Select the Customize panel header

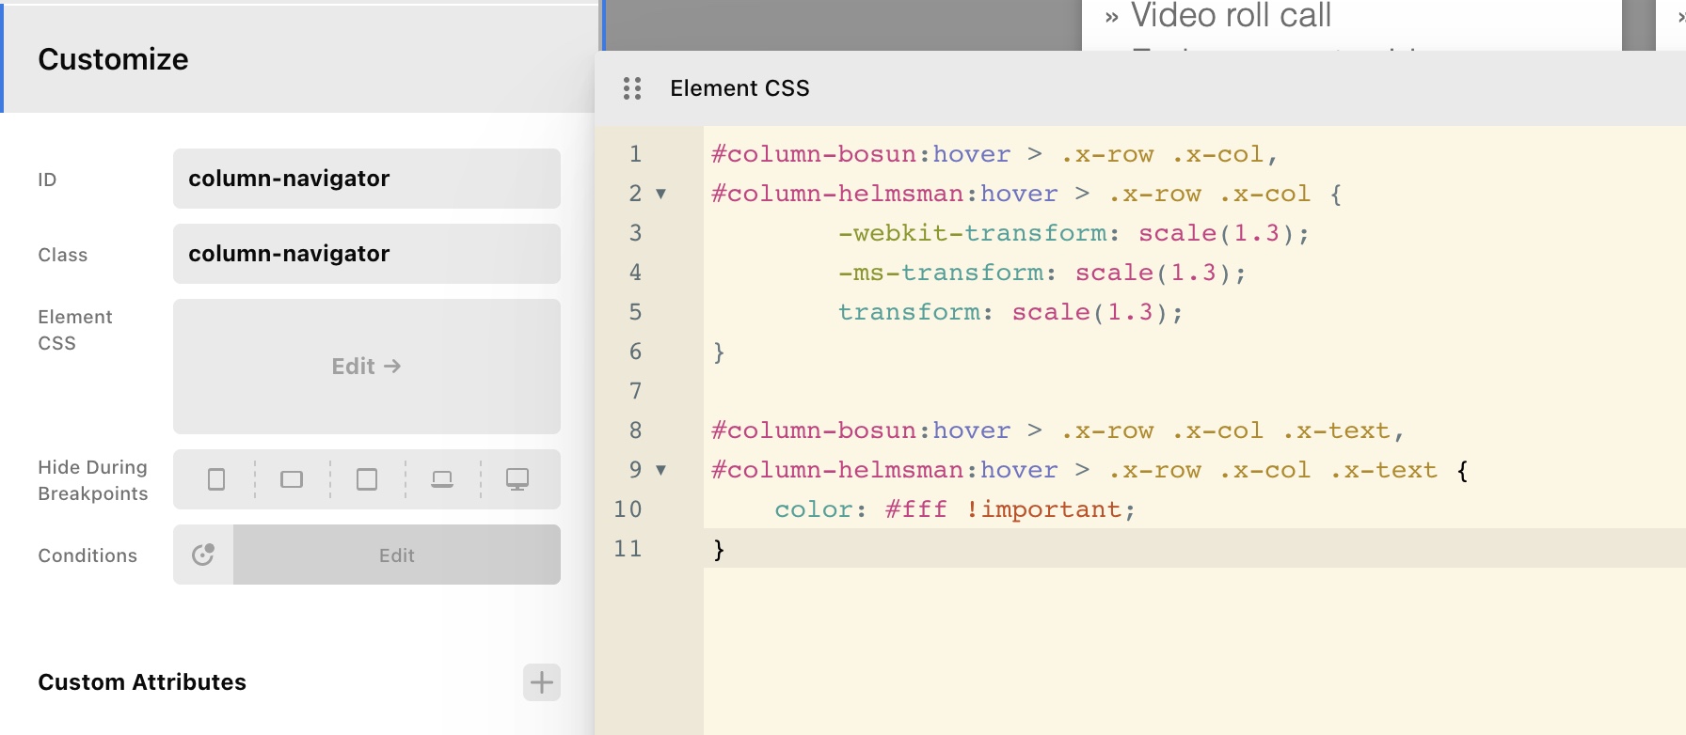coord(113,59)
